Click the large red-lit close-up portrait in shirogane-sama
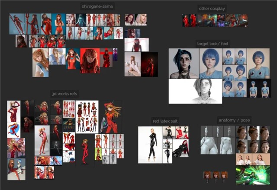This screenshot has height=190, width=277. click(90, 60)
